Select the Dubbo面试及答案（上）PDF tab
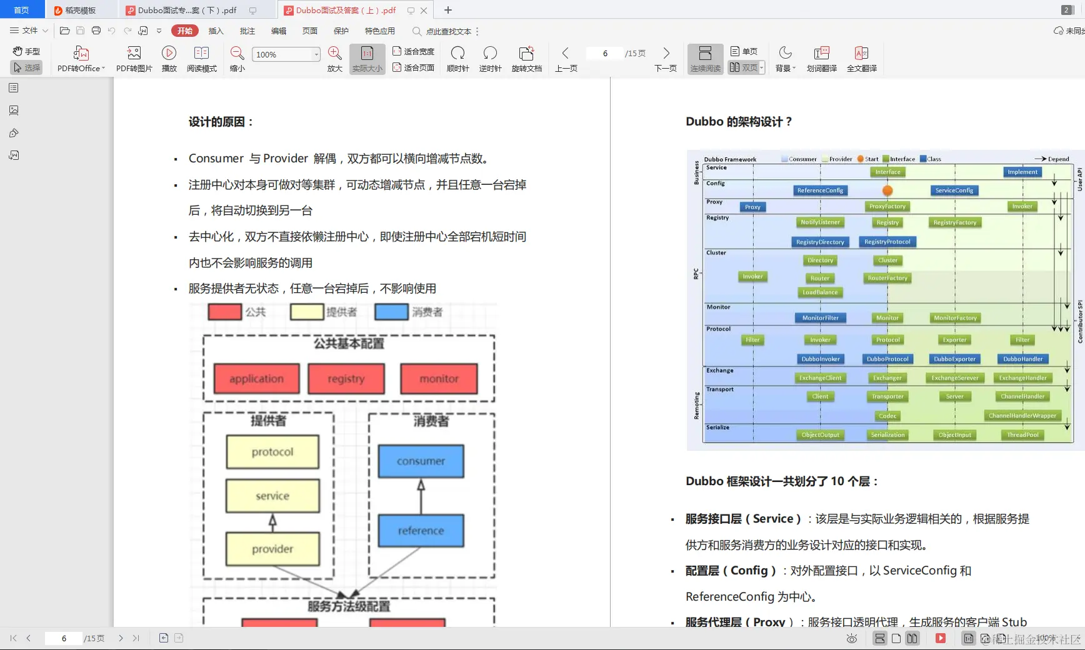 [x=344, y=10]
